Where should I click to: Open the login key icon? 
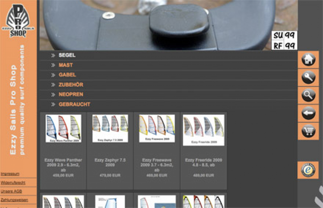point(308,77)
